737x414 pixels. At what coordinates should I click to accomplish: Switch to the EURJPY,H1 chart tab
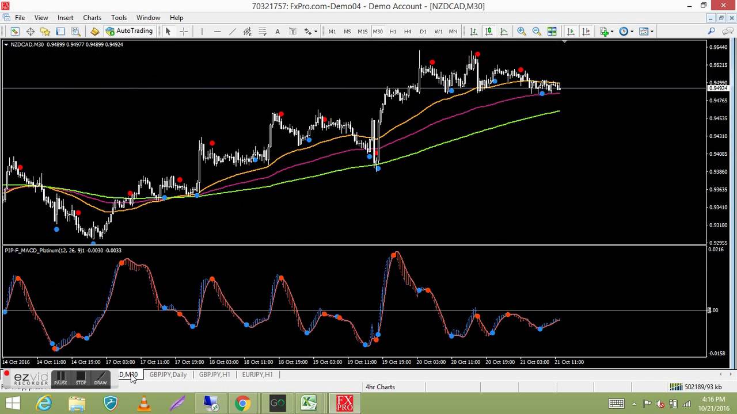257,374
